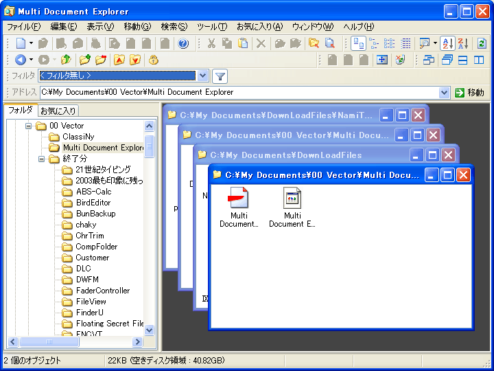Click the move-to-folder icon with red arrow

click(x=313, y=43)
